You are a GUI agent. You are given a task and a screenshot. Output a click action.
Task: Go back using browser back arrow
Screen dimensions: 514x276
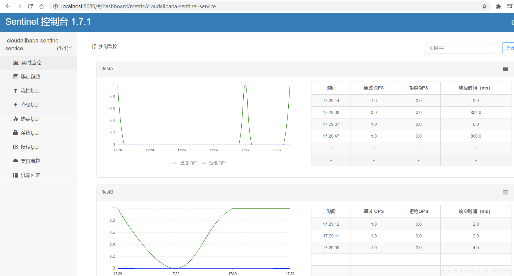coord(8,6)
